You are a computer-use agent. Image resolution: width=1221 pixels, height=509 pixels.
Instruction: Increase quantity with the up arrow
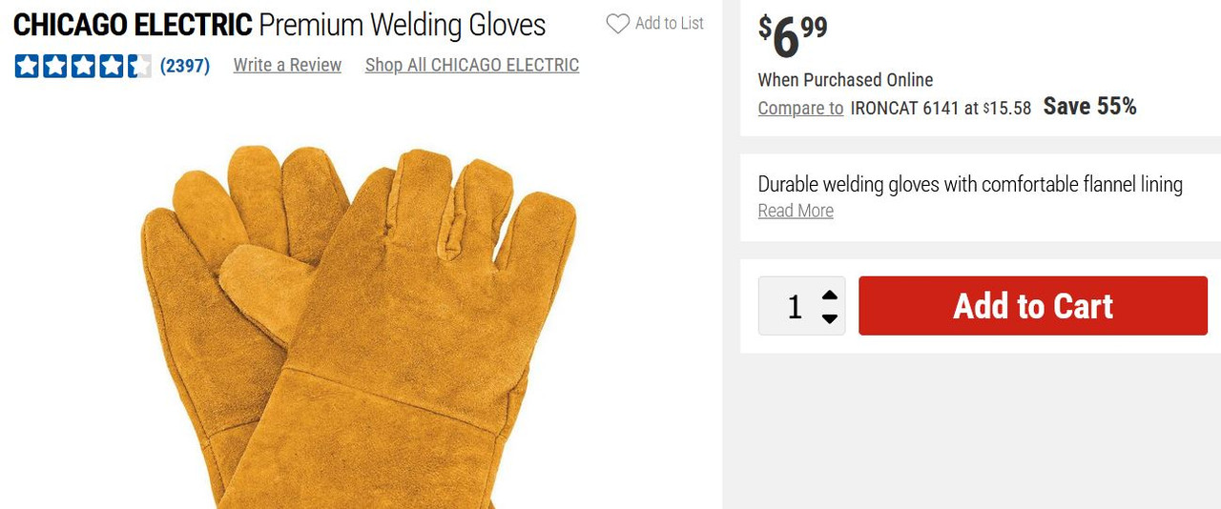coord(830,295)
